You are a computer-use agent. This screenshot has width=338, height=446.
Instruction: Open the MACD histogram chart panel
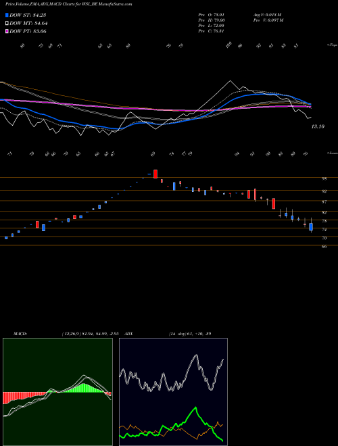[57, 392]
